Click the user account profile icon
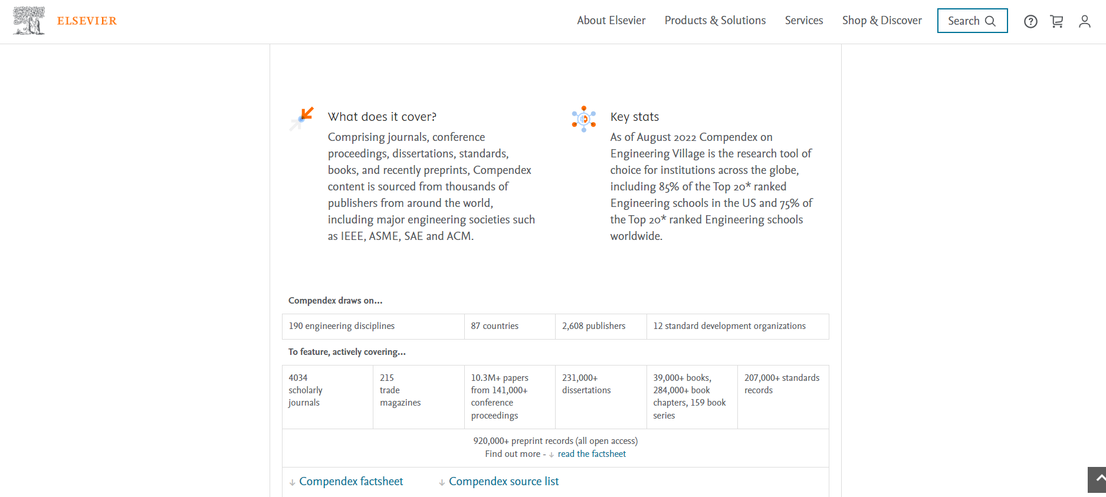Viewport: 1106px width, 497px height. pyautogui.click(x=1084, y=21)
